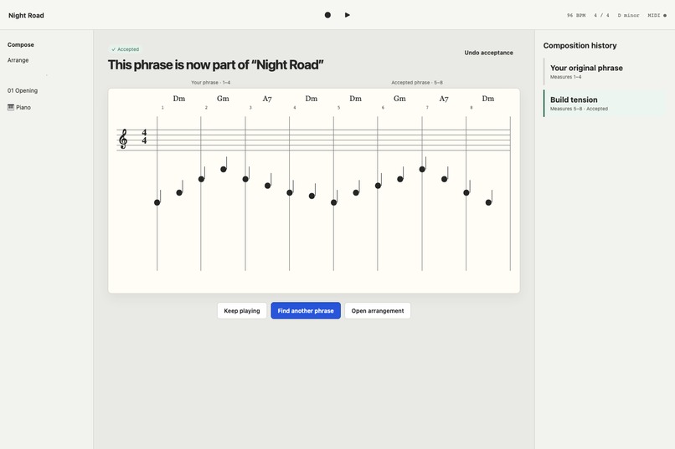Click the last note in measure 8
This screenshot has width=675, height=449.
[488, 202]
